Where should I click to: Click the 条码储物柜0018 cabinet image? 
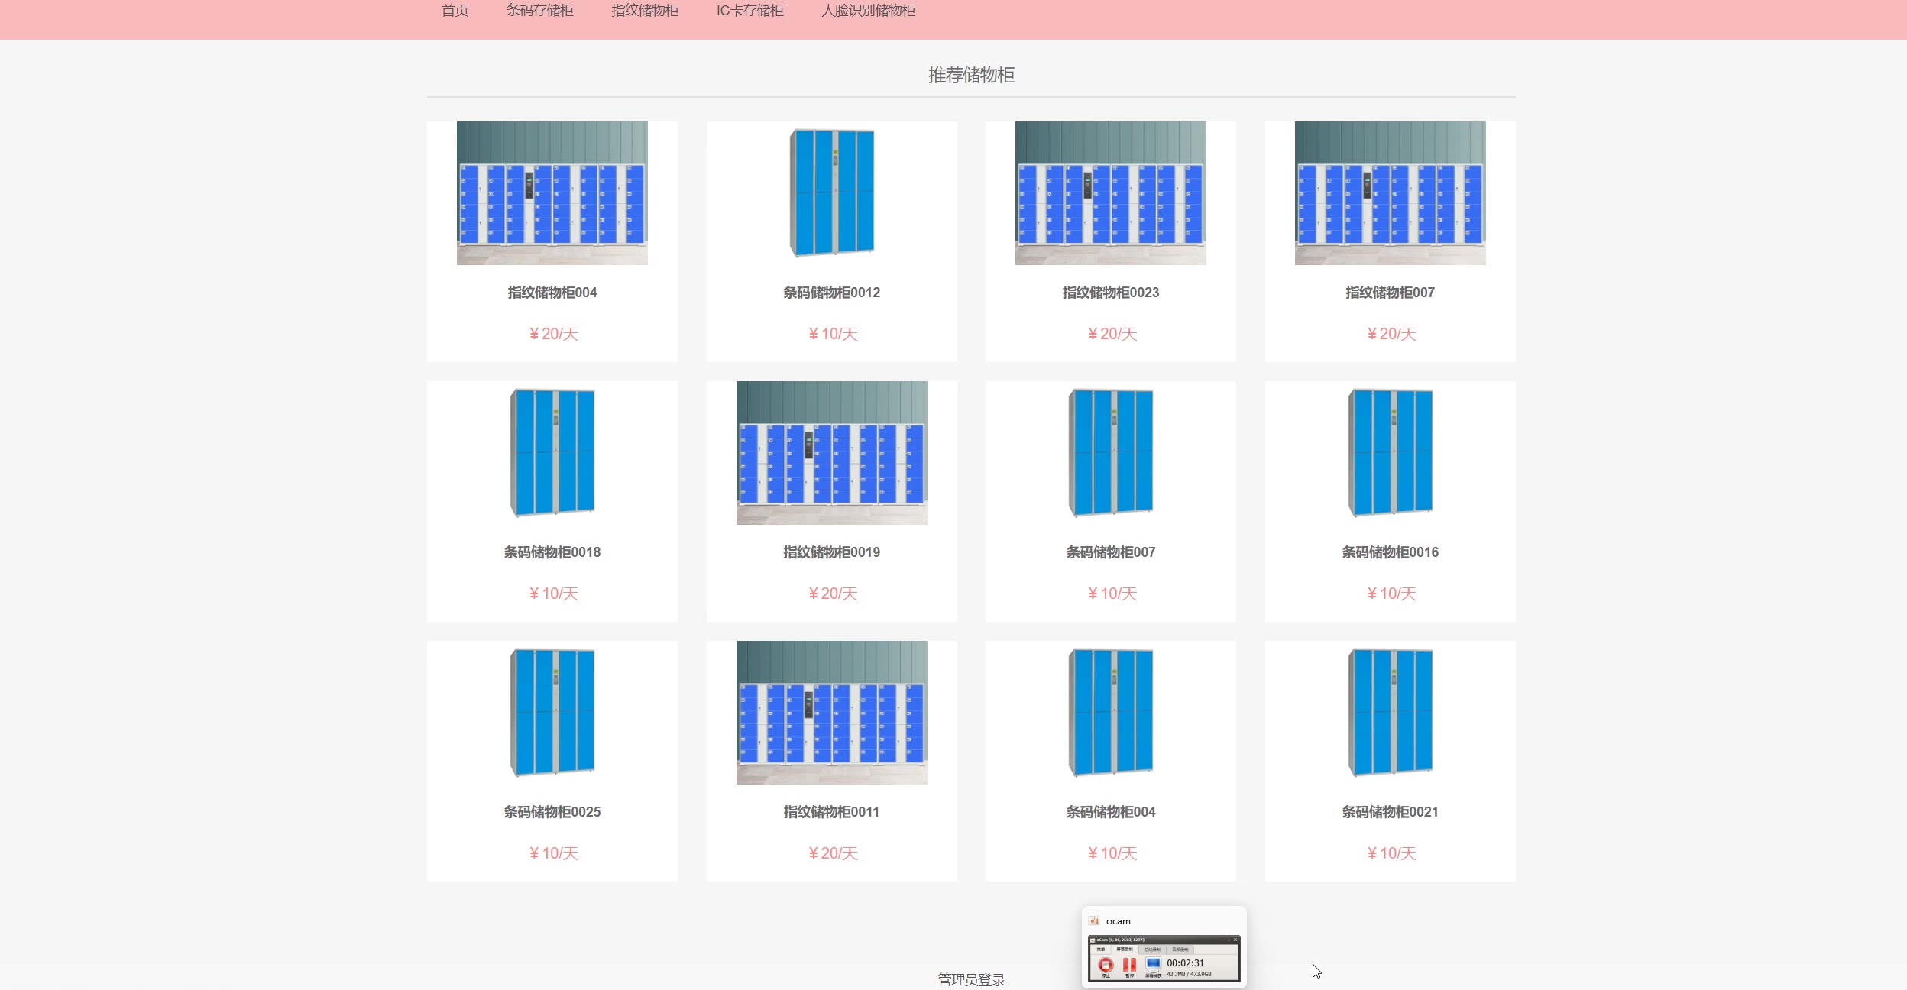pos(552,453)
